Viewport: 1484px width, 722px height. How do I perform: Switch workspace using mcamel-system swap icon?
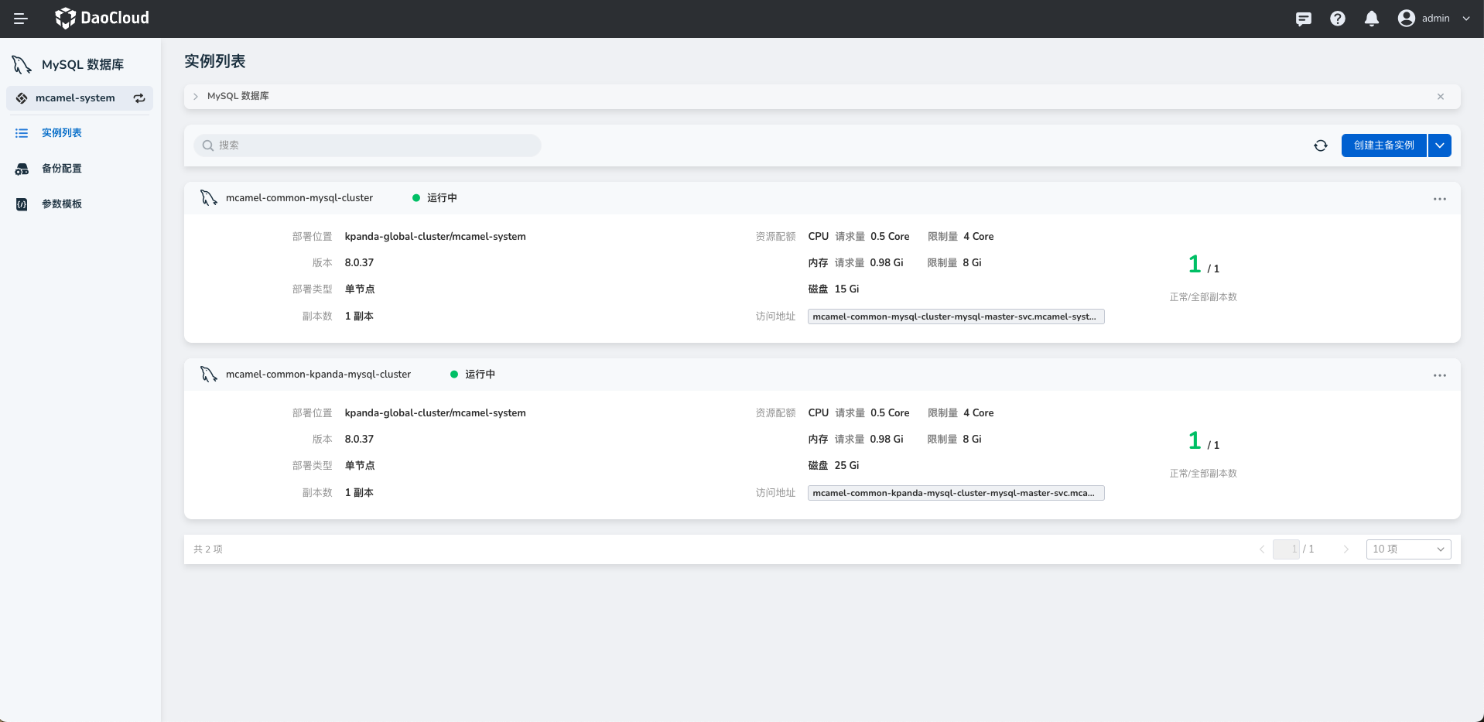click(139, 98)
